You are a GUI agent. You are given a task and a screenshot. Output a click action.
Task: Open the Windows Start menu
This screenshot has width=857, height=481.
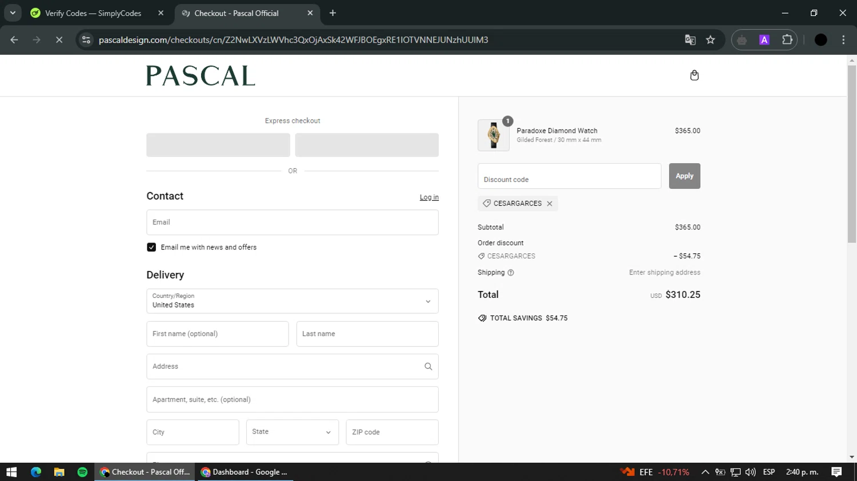11,472
